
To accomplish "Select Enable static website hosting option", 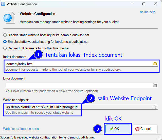I will tap(46, 42).
